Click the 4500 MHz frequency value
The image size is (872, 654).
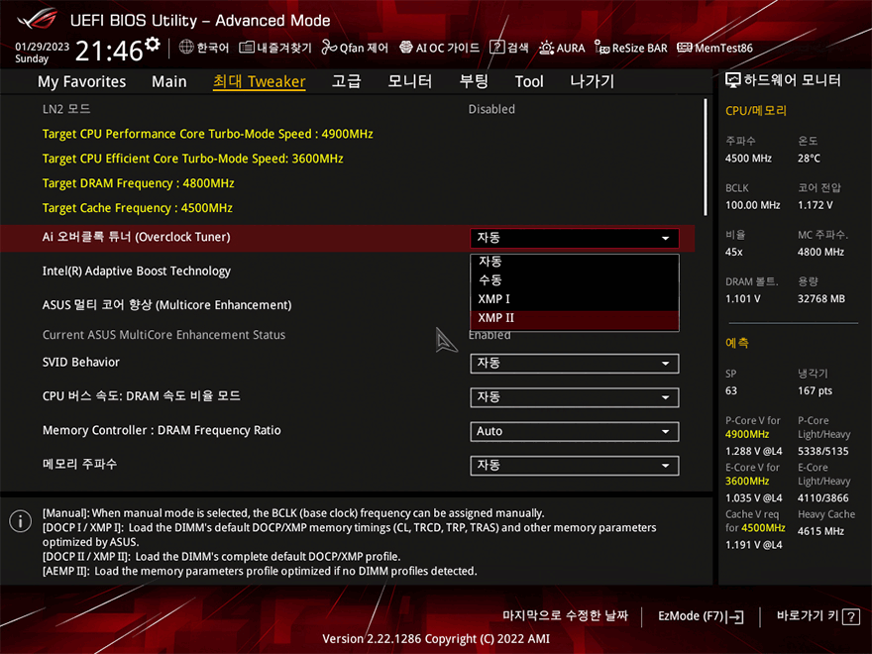pyautogui.click(x=748, y=159)
